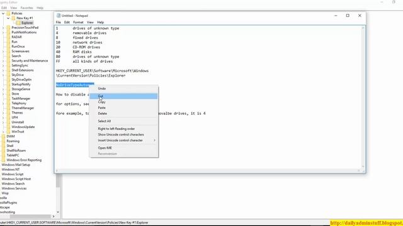Viewport: 403px width, 226px height.
Task: Open Registry Editor Help menu
Action: tap(40, 8)
